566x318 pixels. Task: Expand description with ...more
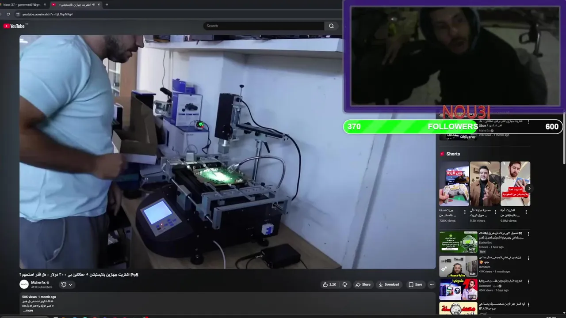pyautogui.click(x=28, y=310)
